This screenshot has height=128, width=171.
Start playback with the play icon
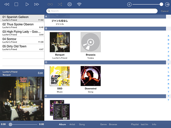[x=27, y=4]
